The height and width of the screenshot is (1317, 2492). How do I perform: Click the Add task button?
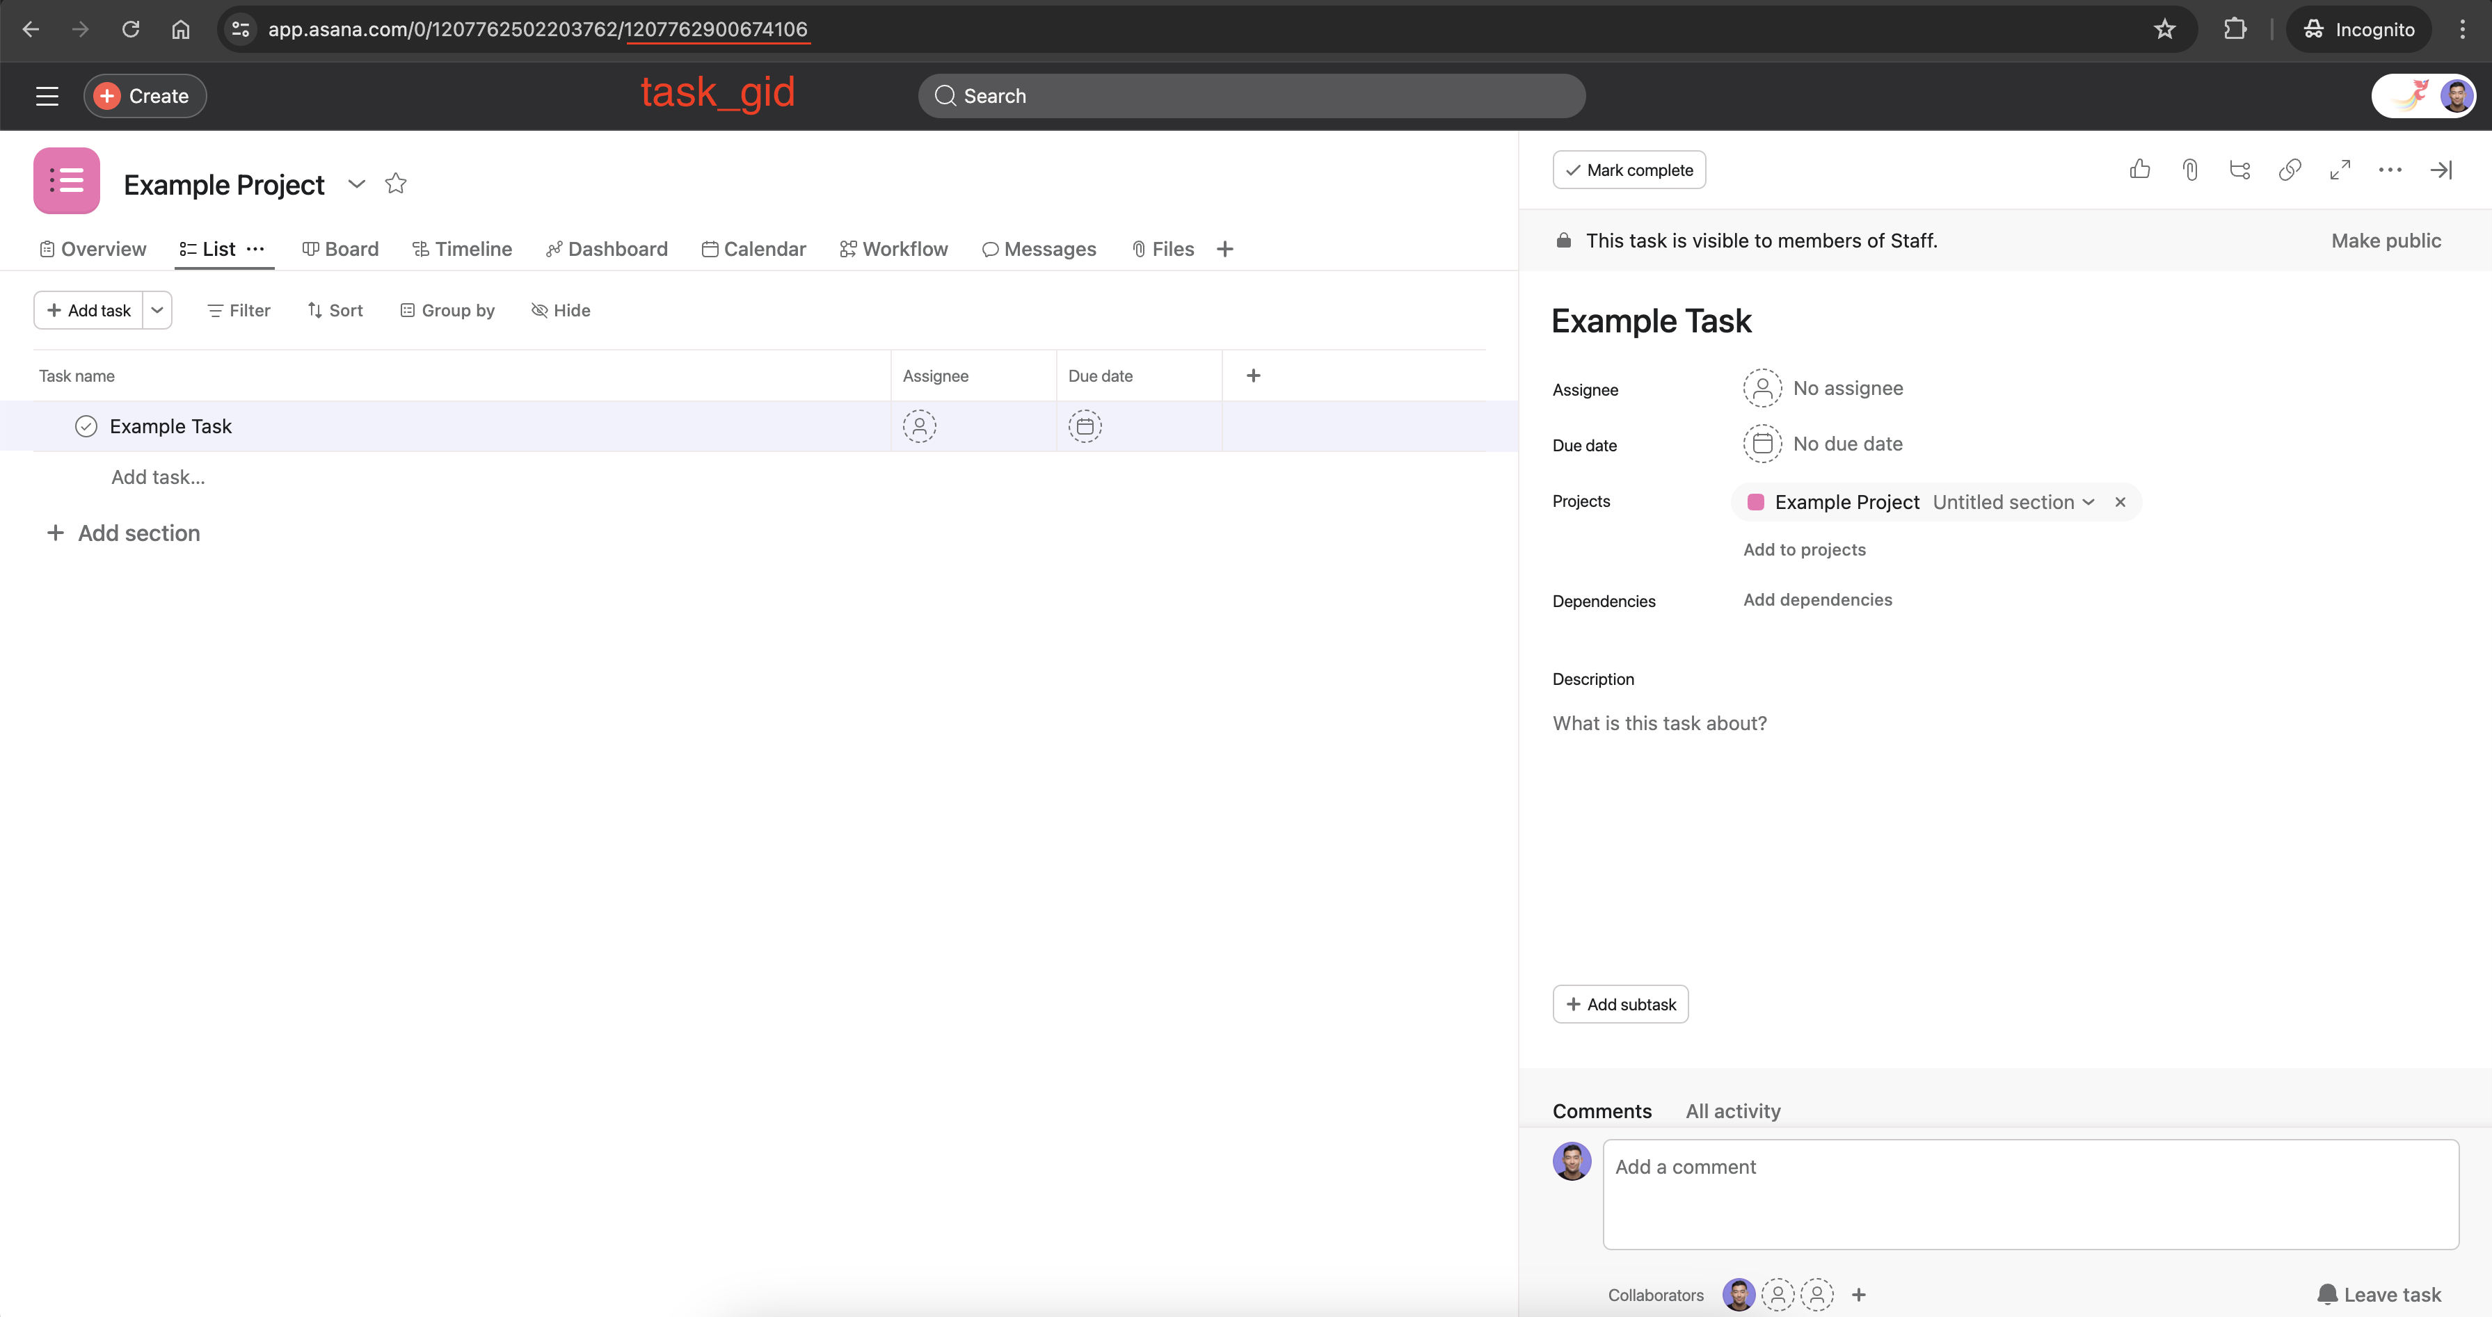89,310
